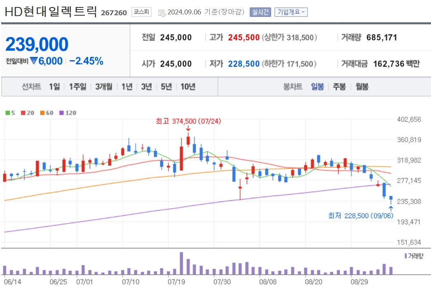Click the orange 60-day moving average legend swatch
This screenshot has width=431, height=289.
click(42, 113)
